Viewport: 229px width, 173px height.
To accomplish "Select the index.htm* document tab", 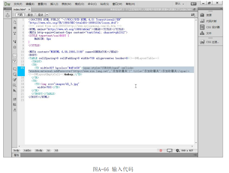I will (x=20, y=9).
